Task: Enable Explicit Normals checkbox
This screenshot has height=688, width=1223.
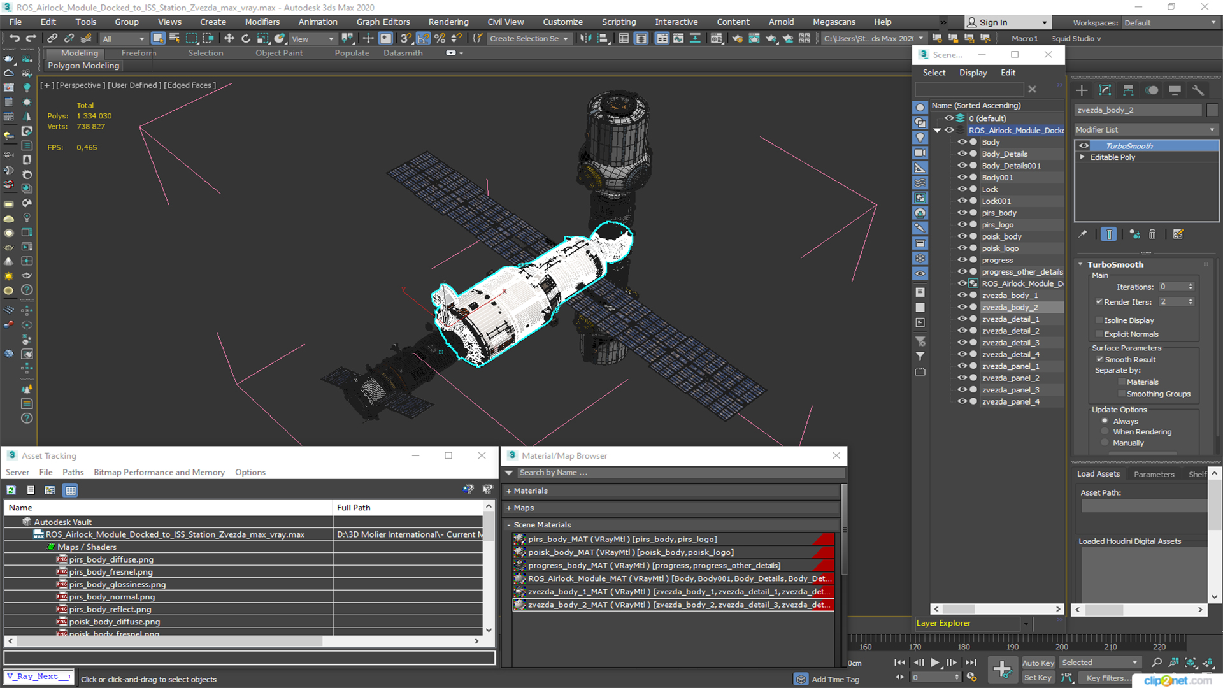Action: (x=1099, y=334)
